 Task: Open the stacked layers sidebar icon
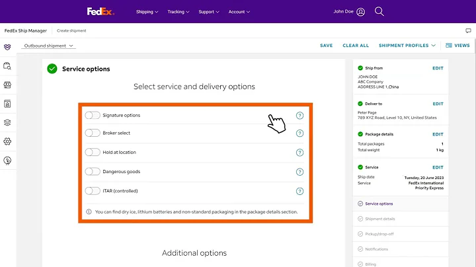pos(7,122)
